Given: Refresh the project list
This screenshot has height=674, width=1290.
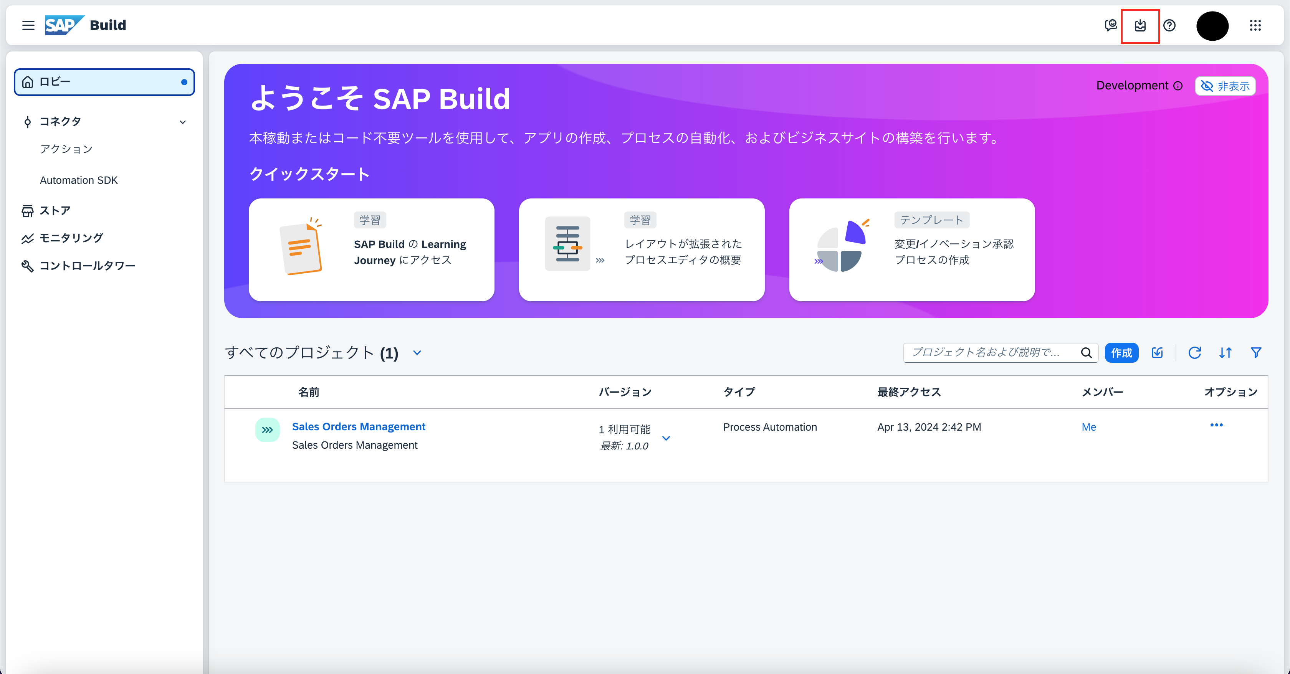Looking at the screenshot, I should click(1195, 352).
